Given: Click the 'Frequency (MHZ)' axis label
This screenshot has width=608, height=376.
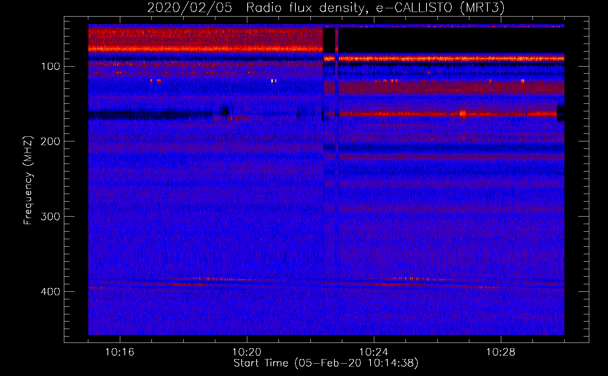Looking at the screenshot, I should [x=28, y=180].
